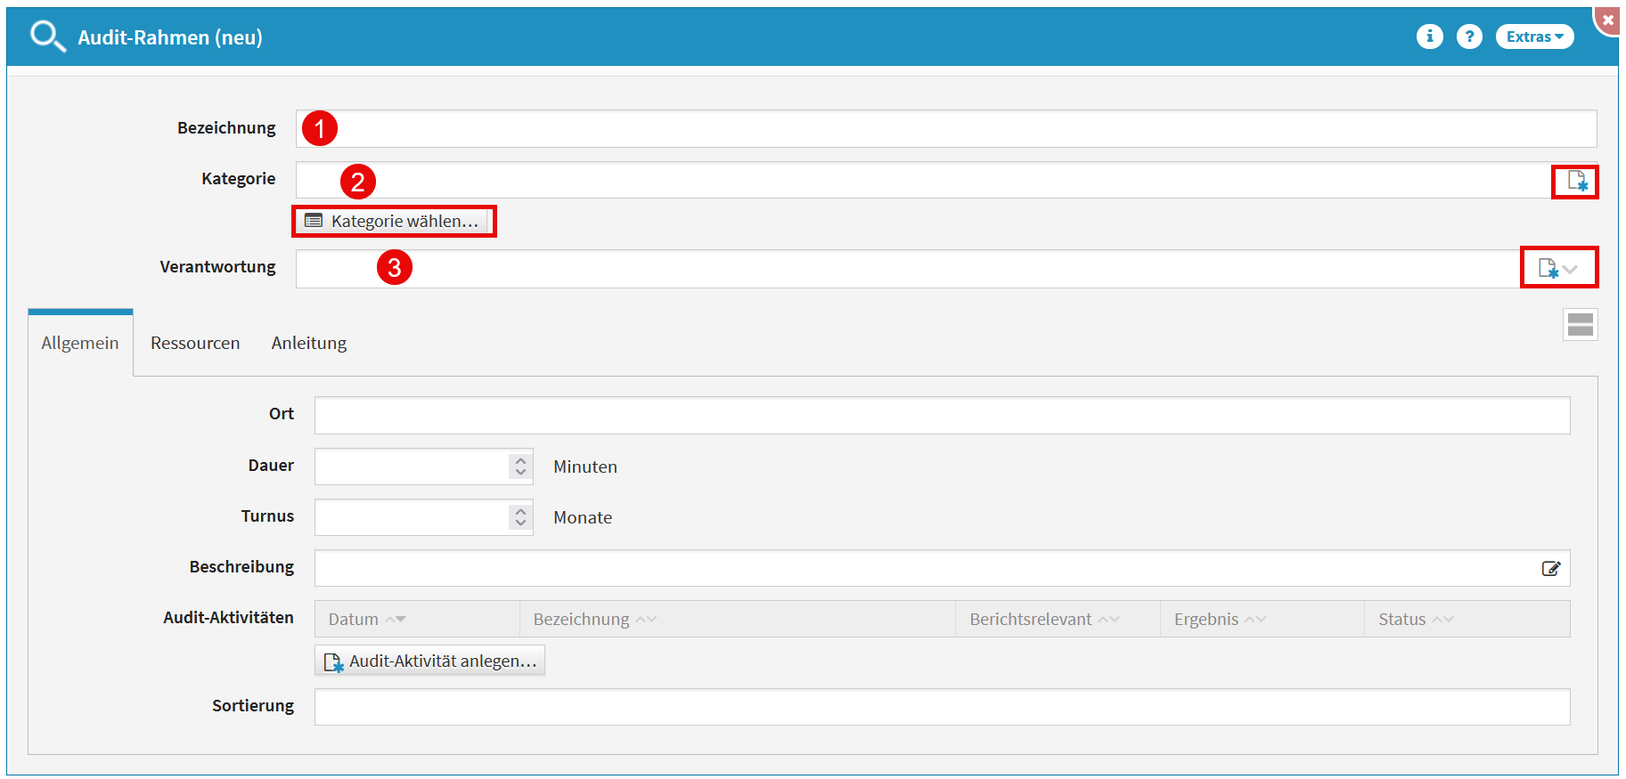Increase the Dauer minutes stepper

521,461
